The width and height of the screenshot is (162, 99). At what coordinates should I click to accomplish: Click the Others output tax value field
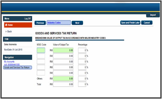63,79
